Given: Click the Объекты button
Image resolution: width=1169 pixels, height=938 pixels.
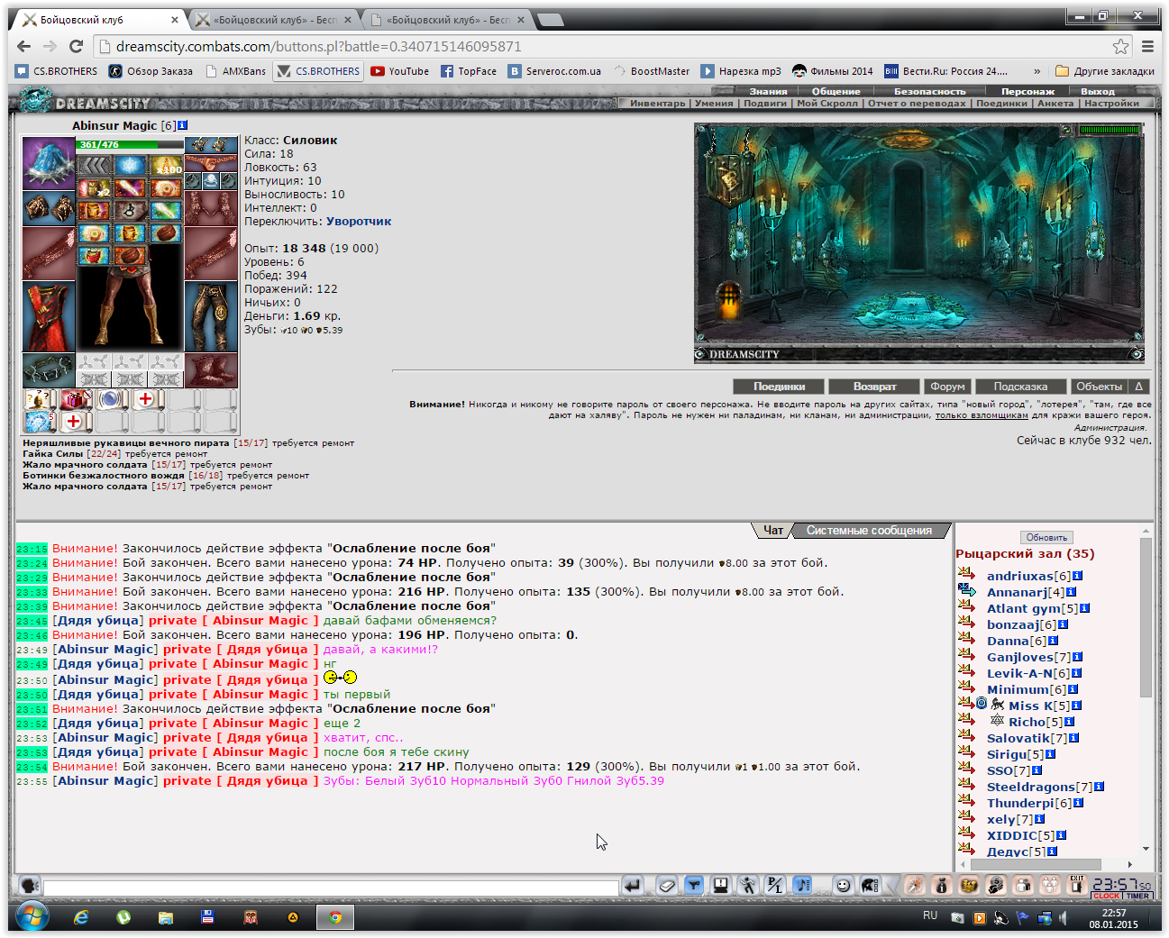Looking at the screenshot, I should point(1099,387).
